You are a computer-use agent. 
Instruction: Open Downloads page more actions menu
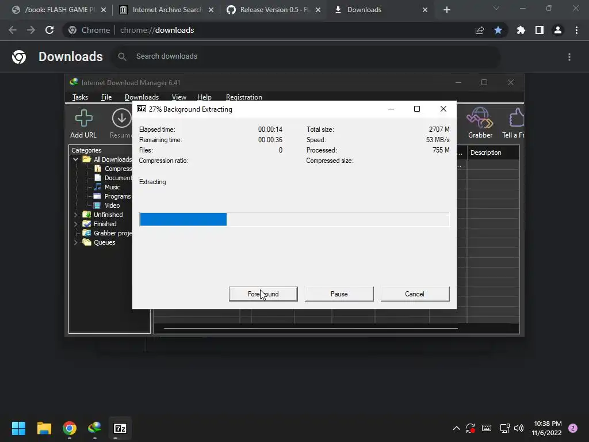pyautogui.click(x=569, y=57)
